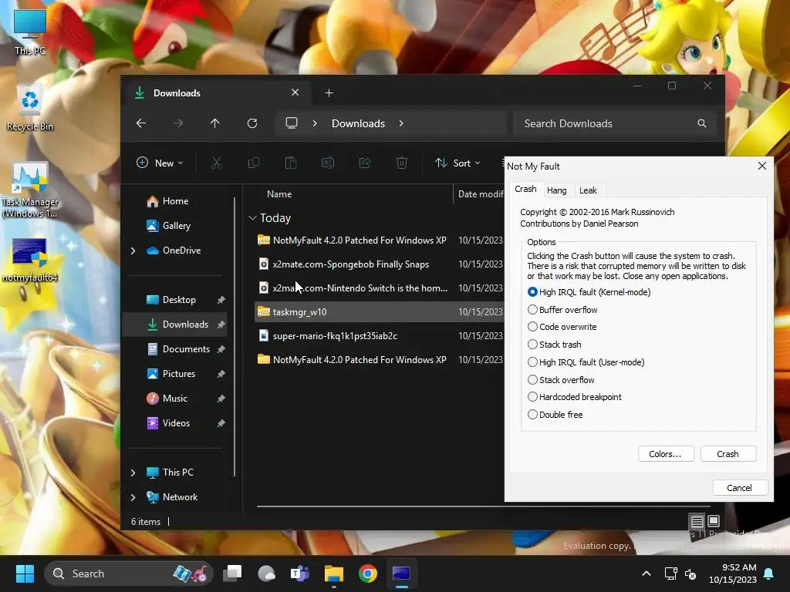Image resolution: width=790 pixels, height=592 pixels.
Task: Select the Stack overflow option
Action: pyautogui.click(x=561, y=379)
